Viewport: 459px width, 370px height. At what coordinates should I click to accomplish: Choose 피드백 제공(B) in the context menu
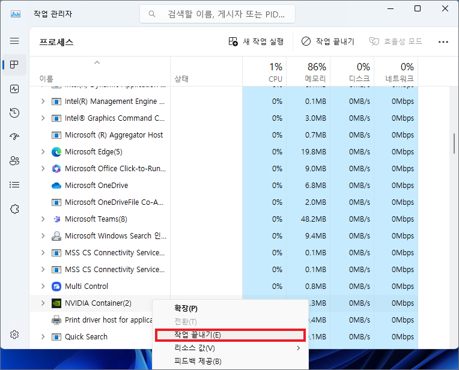click(x=230, y=361)
